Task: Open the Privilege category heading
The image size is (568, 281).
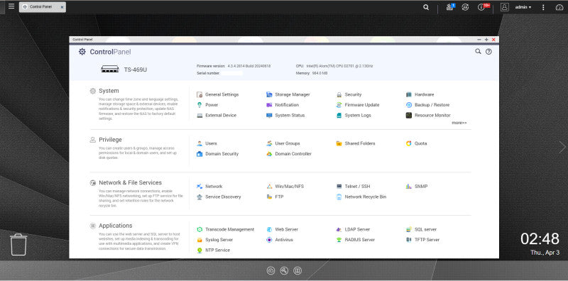Action: [x=110, y=140]
